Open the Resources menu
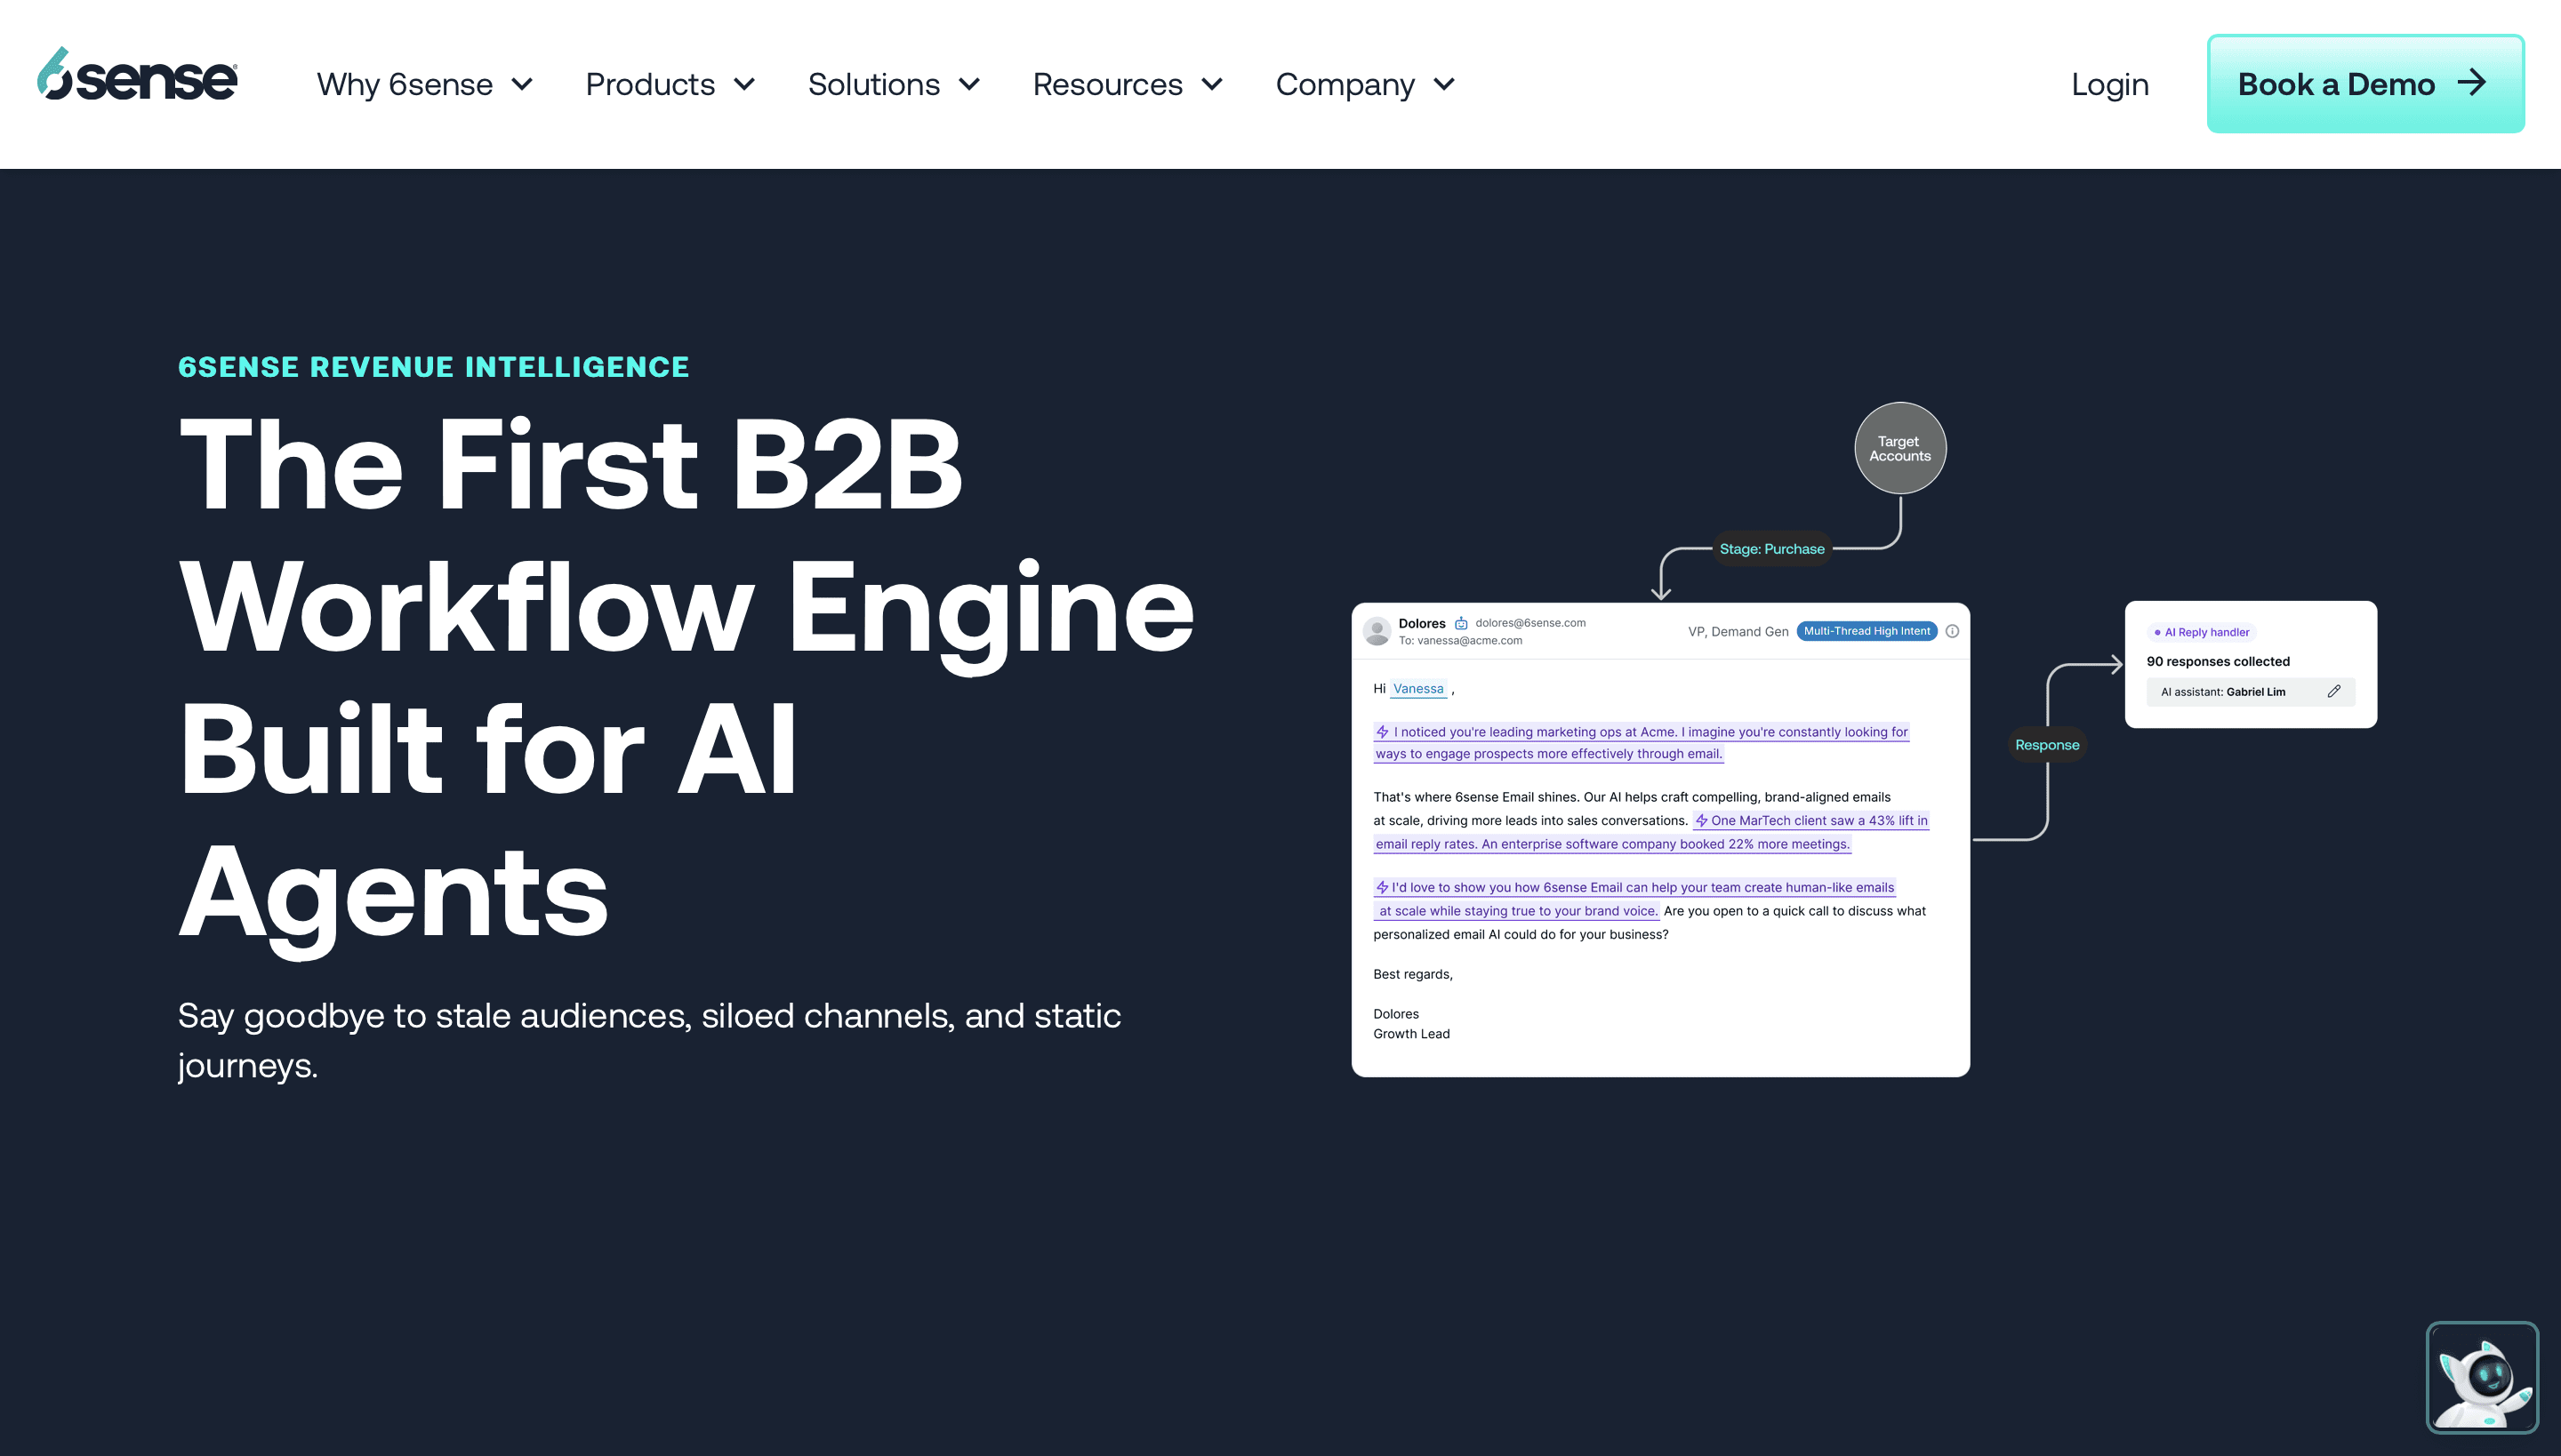 coord(1107,85)
